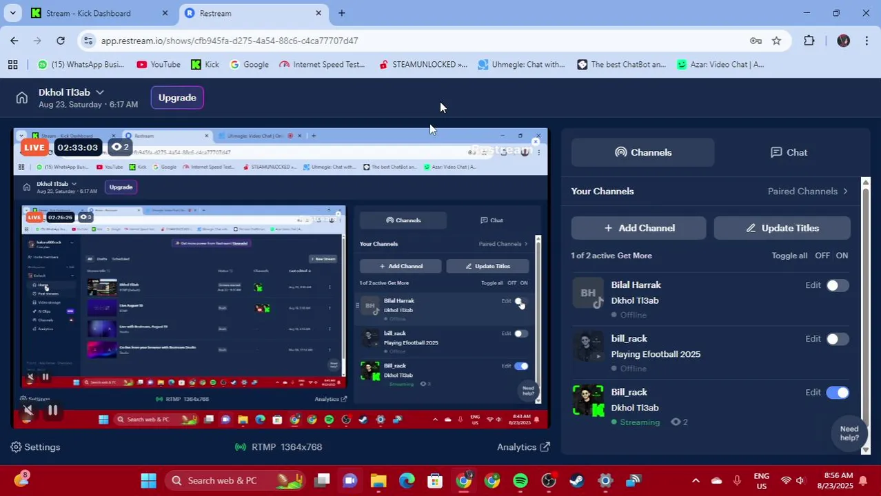Open the STEAMUNLOCKED bookmark
The width and height of the screenshot is (881, 496).
click(x=423, y=64)
